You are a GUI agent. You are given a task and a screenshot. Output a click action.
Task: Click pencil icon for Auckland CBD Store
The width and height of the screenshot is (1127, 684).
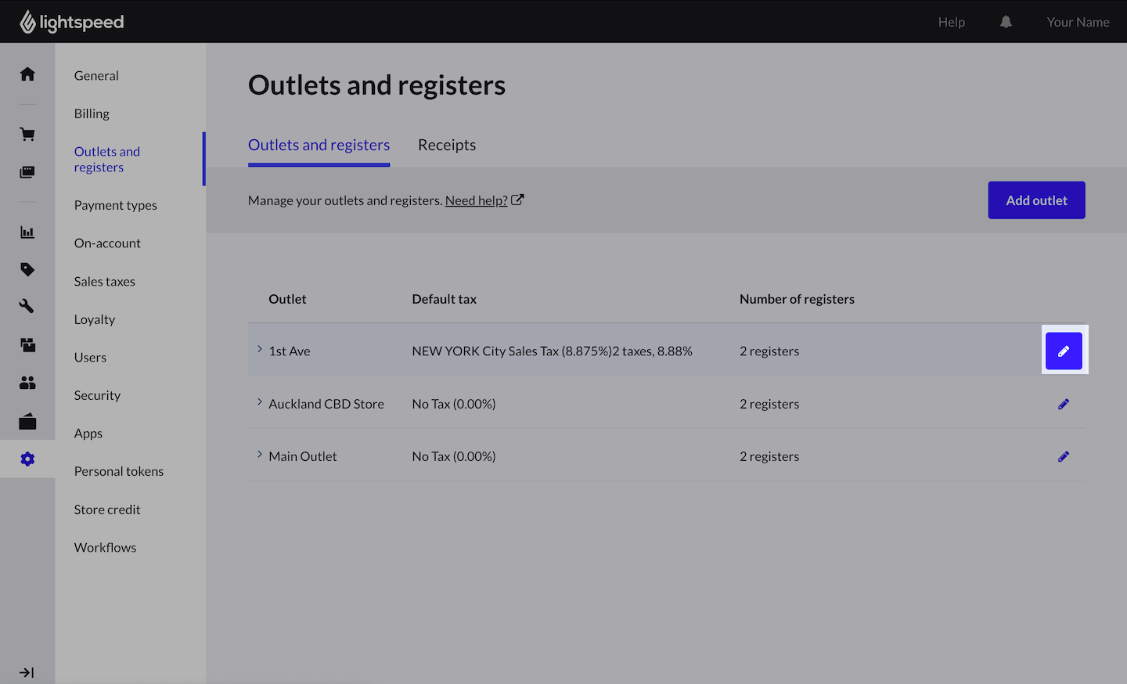pos(1064,405)
